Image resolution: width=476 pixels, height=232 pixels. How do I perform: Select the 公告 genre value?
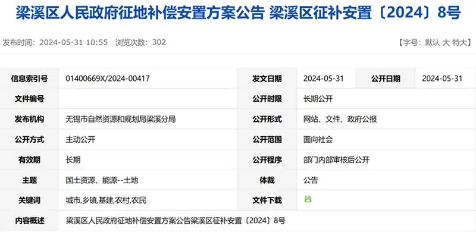(311, 180)
